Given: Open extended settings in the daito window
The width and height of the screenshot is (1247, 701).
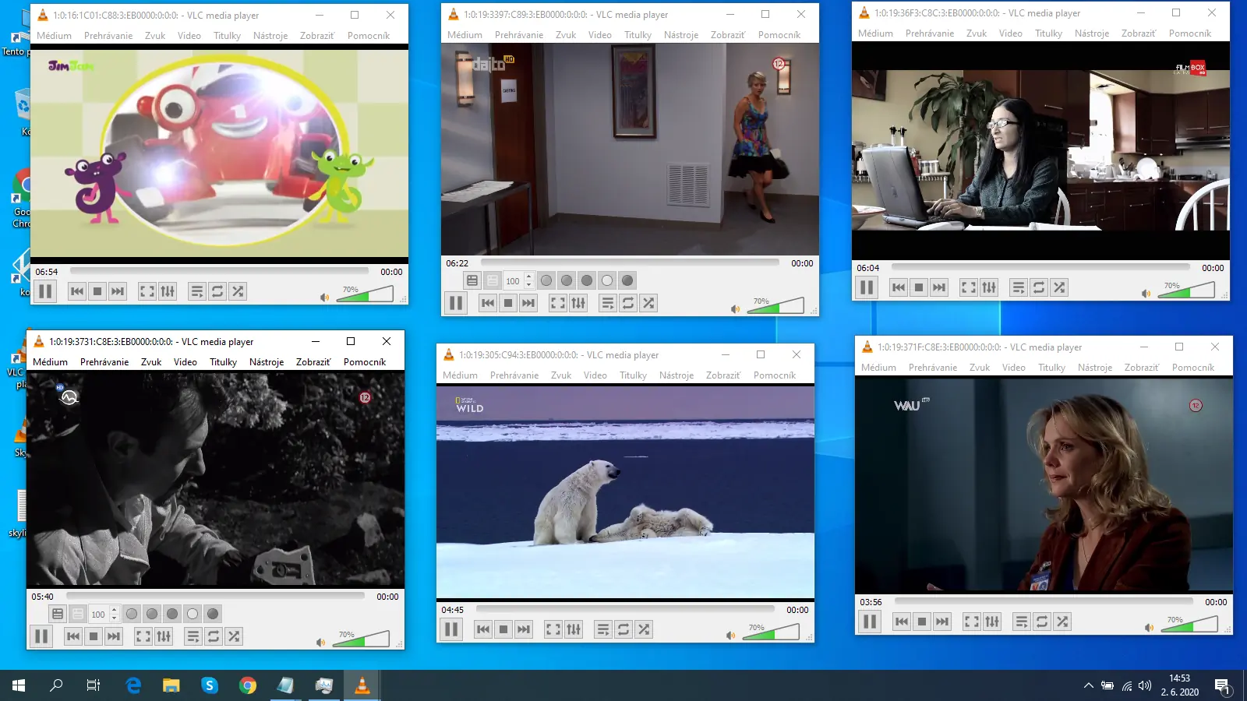Looking at the screenshot, I should click(x=578, y=303).
